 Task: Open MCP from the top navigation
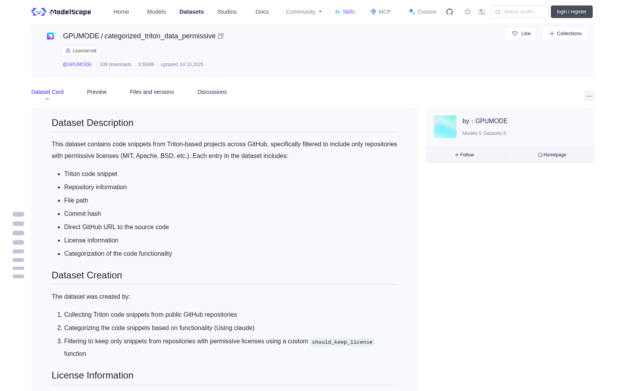click(381, 12)
